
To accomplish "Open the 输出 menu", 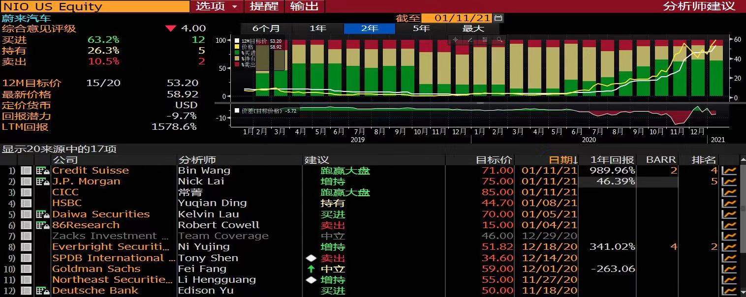I will tap(305, 6).
